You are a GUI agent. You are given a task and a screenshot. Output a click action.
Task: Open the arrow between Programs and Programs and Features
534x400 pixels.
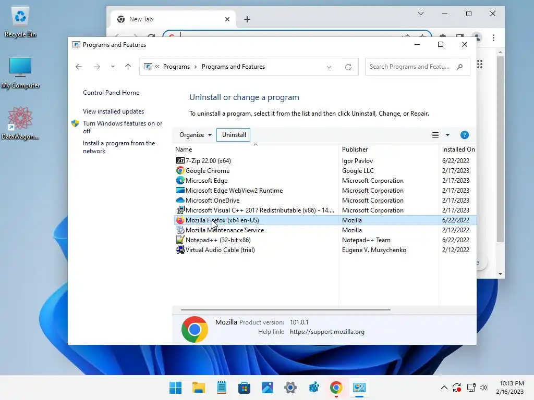(196, 67)
